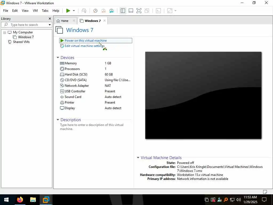The width and height of the screenshot is (273, 205).
Task: Select Shared VMs in the library
Action: (21, 42)
